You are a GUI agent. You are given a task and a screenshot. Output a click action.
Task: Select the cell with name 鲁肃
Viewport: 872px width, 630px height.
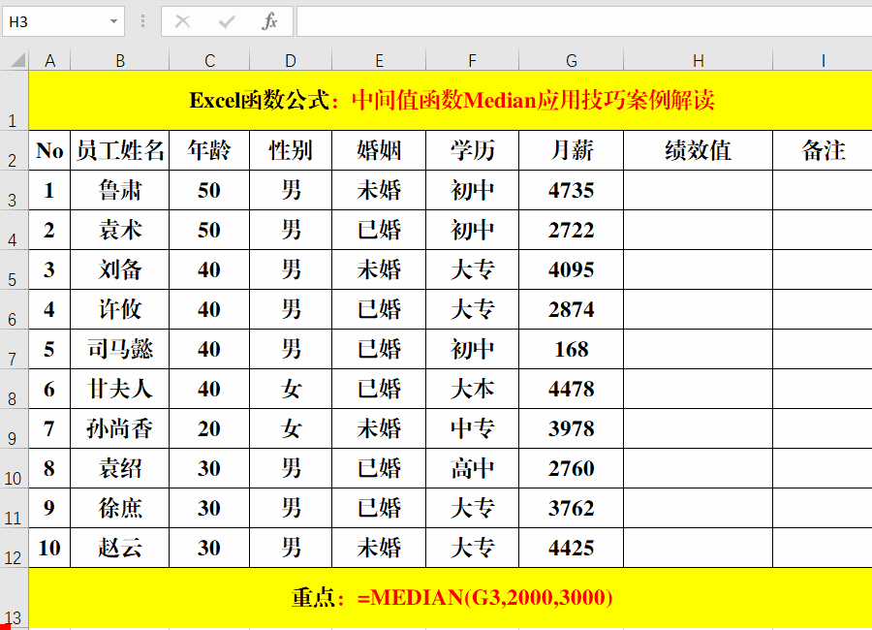click(x=119, y=190)
